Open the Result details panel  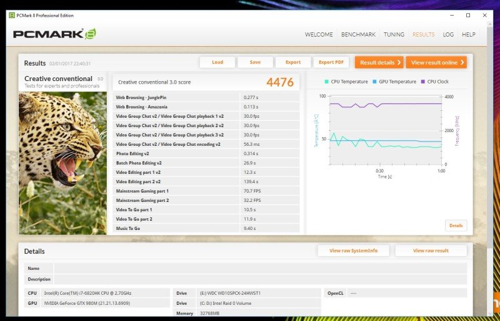[x=379, y=62]
